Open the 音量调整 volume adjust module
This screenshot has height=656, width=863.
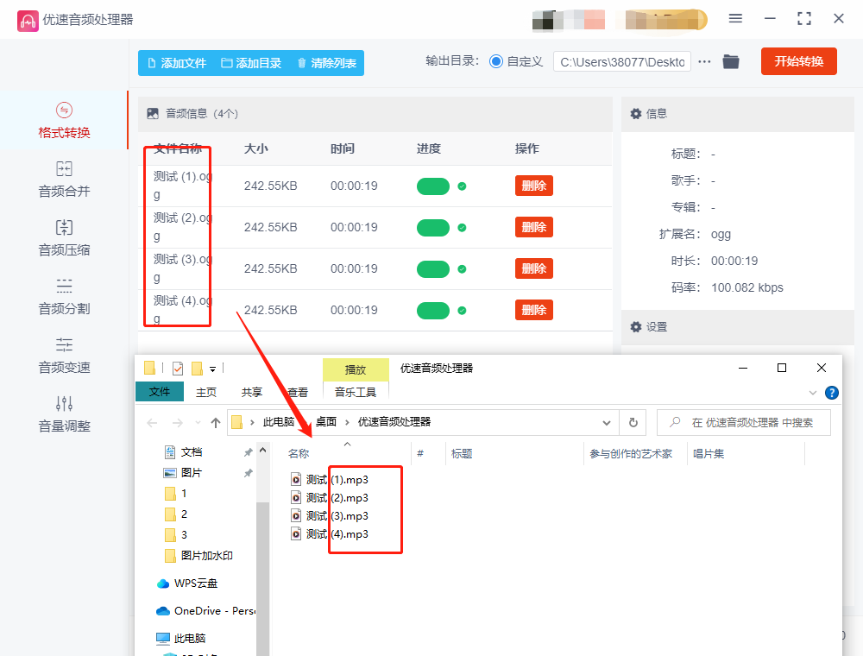tap(64, 414)
